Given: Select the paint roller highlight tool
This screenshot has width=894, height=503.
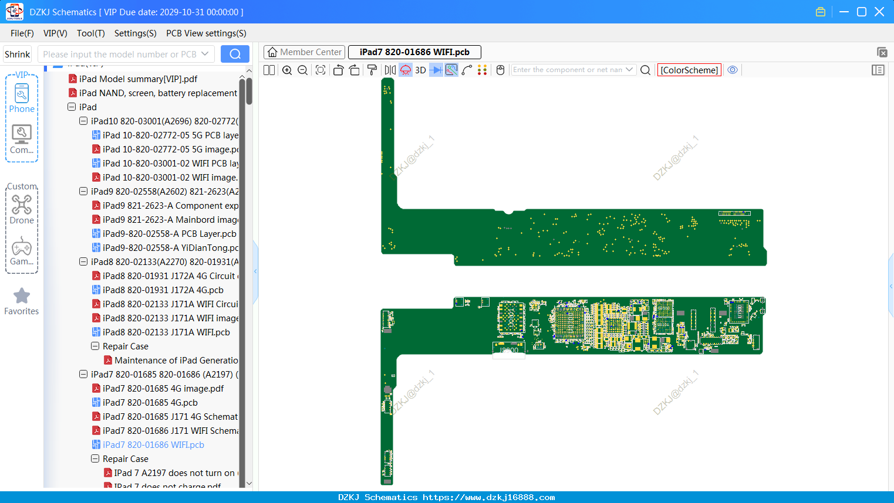Looking at the screenshot, I should pyautogui.click(x=372, y=70).
